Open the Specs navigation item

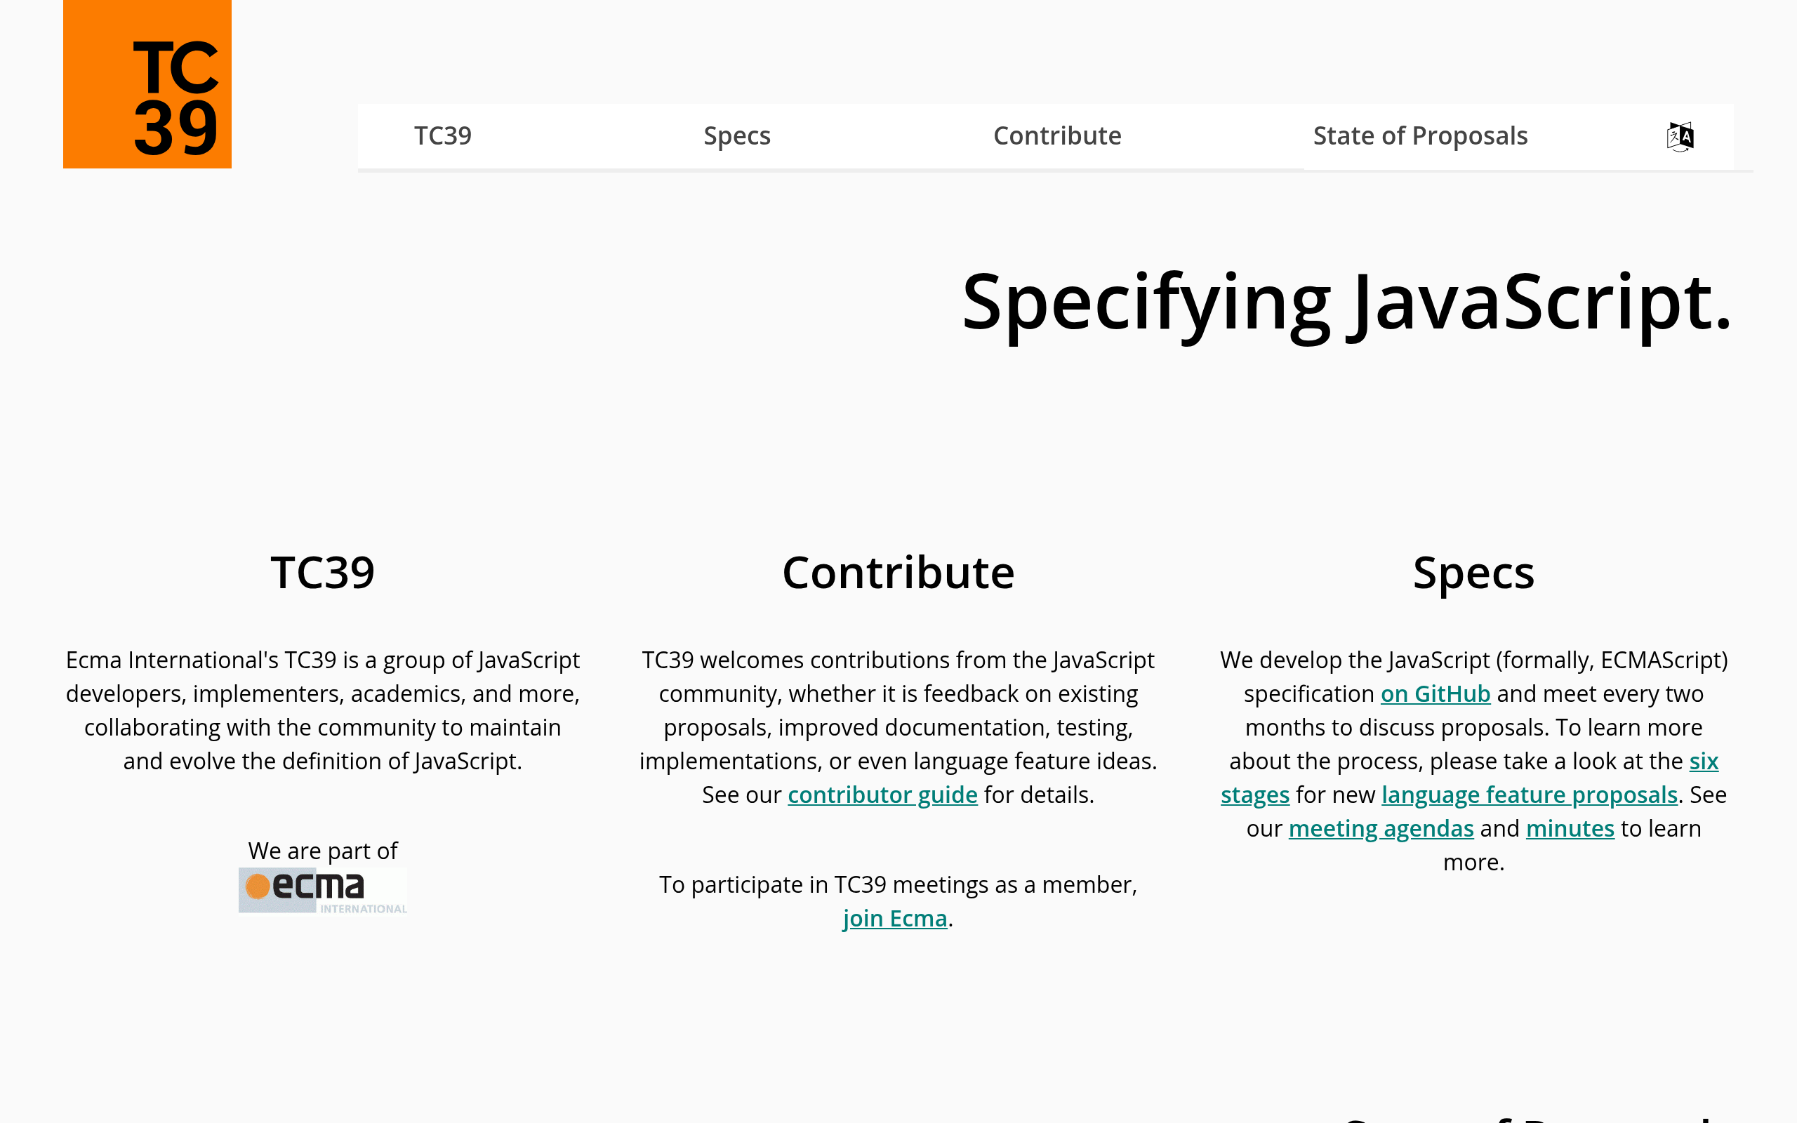(736, 136)
